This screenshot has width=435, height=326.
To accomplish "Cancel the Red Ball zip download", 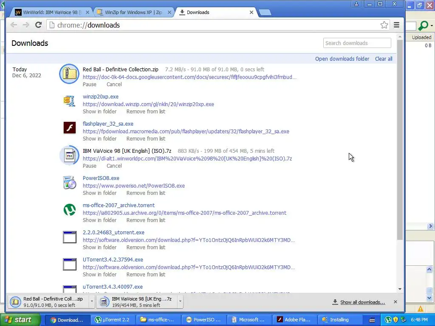I will coord(114,84).
